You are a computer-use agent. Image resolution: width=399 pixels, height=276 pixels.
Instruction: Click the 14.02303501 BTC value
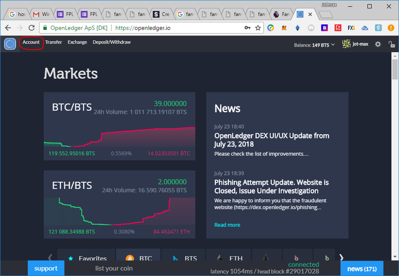pos(169,153)
